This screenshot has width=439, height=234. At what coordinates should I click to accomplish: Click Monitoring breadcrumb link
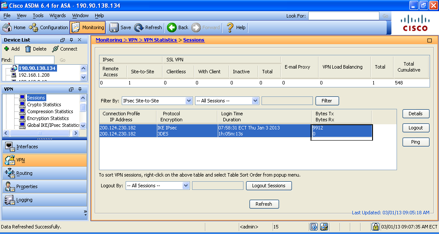108,40
